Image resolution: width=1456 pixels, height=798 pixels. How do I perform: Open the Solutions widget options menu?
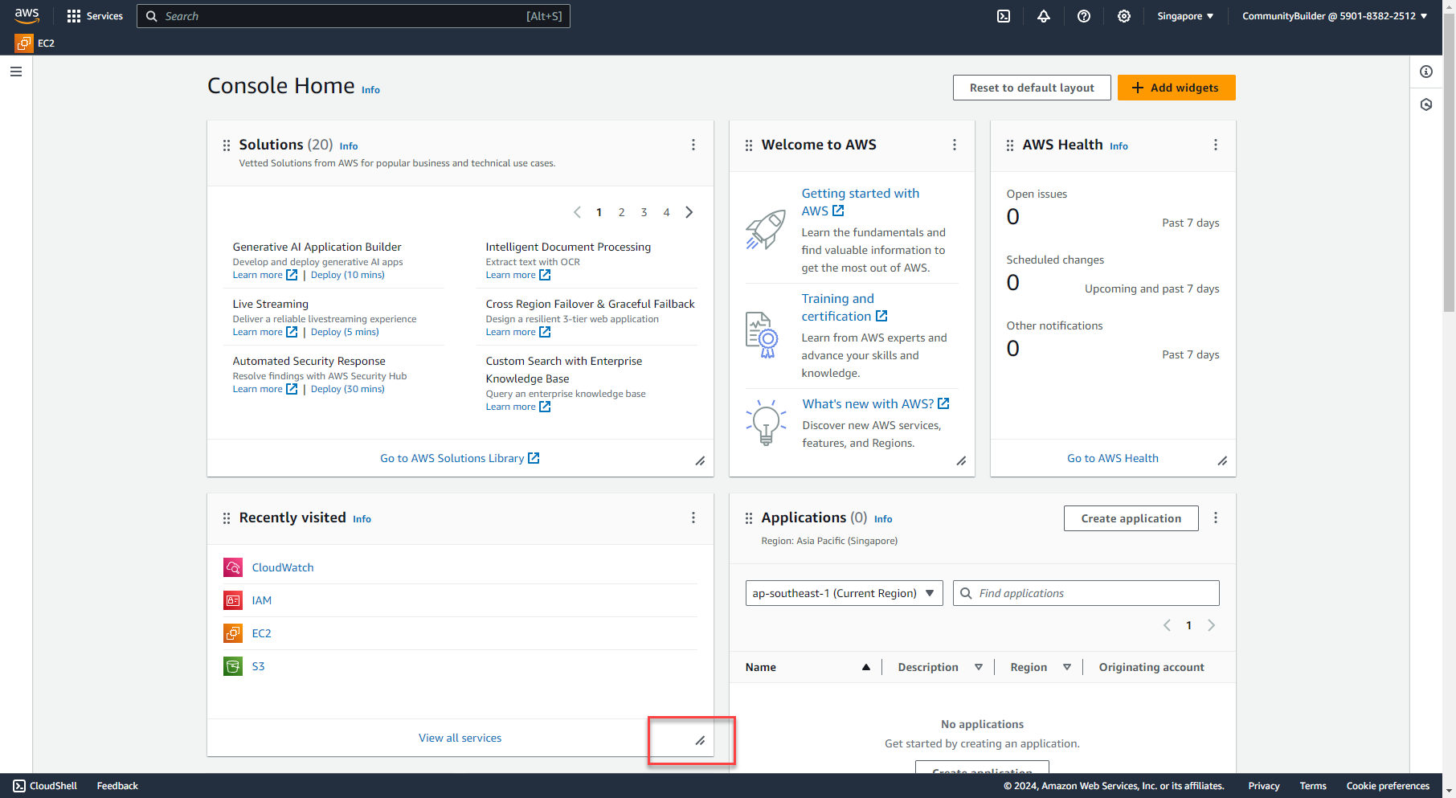click(693, 145)
